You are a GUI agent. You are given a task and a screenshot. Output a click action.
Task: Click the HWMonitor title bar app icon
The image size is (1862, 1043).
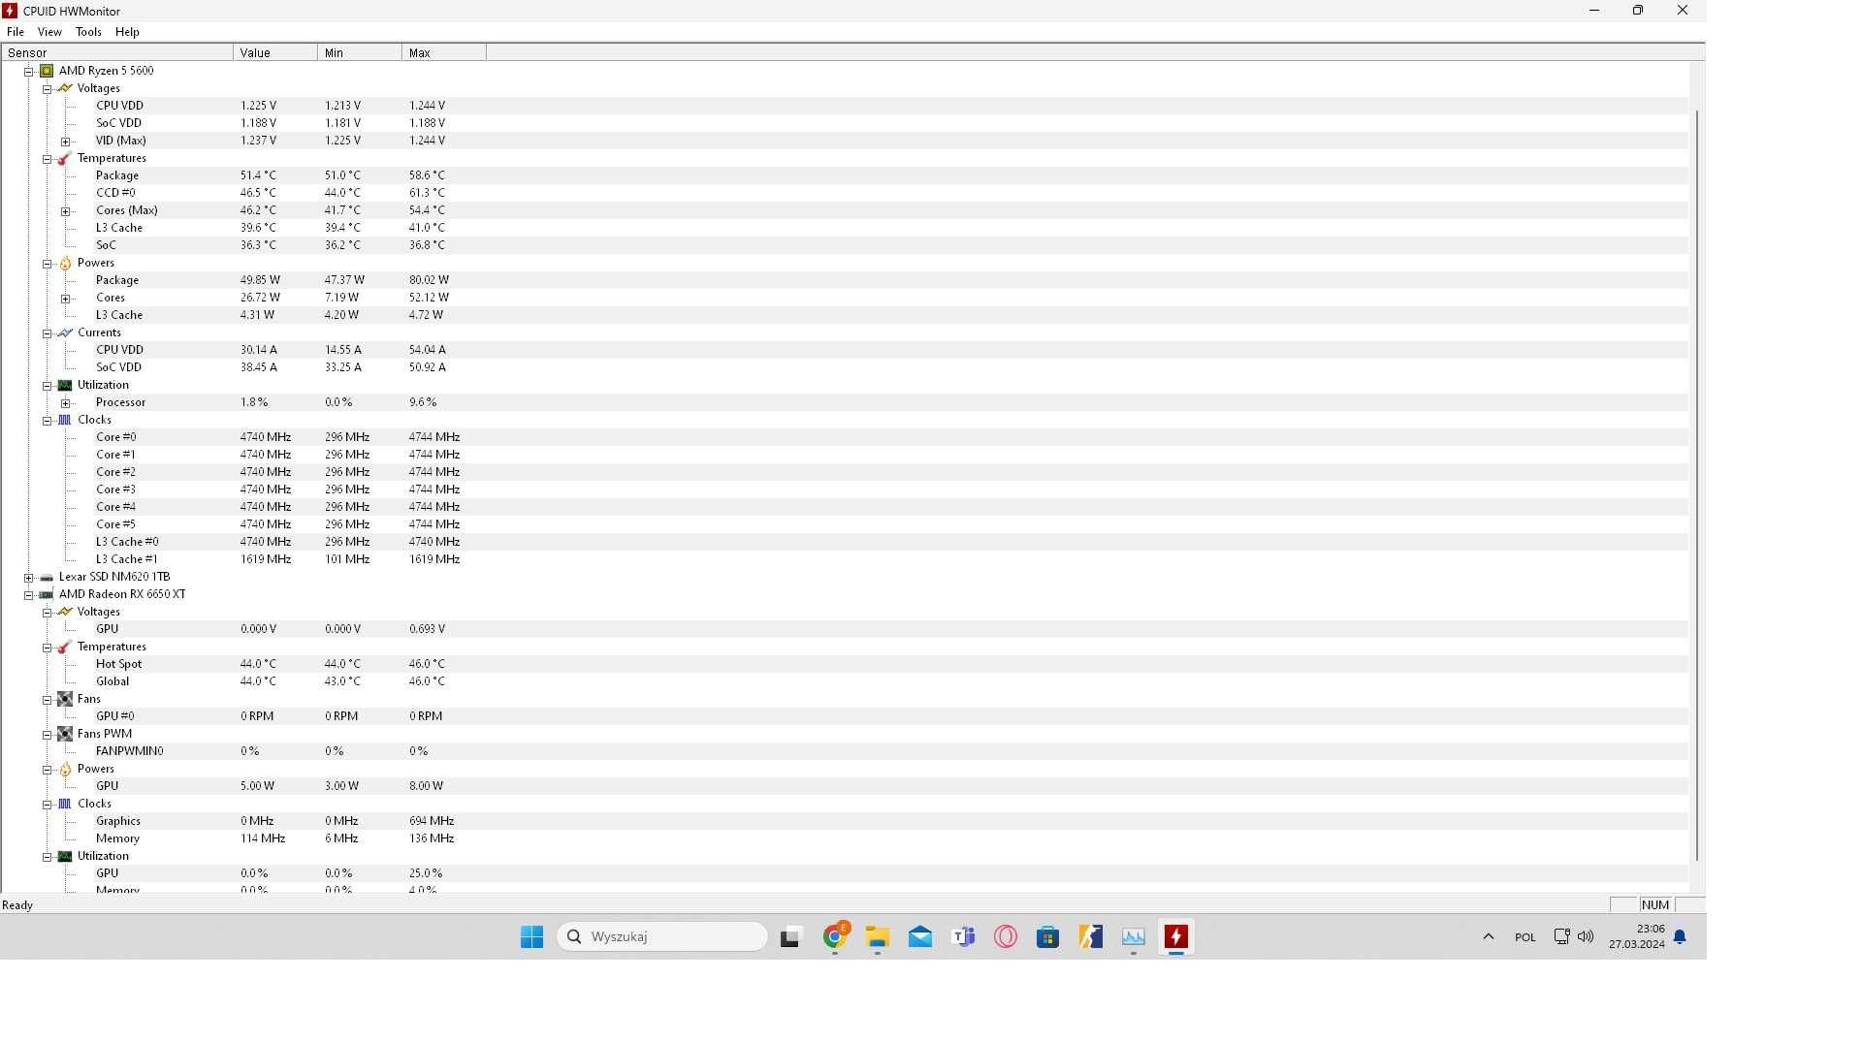click(10, 11)
